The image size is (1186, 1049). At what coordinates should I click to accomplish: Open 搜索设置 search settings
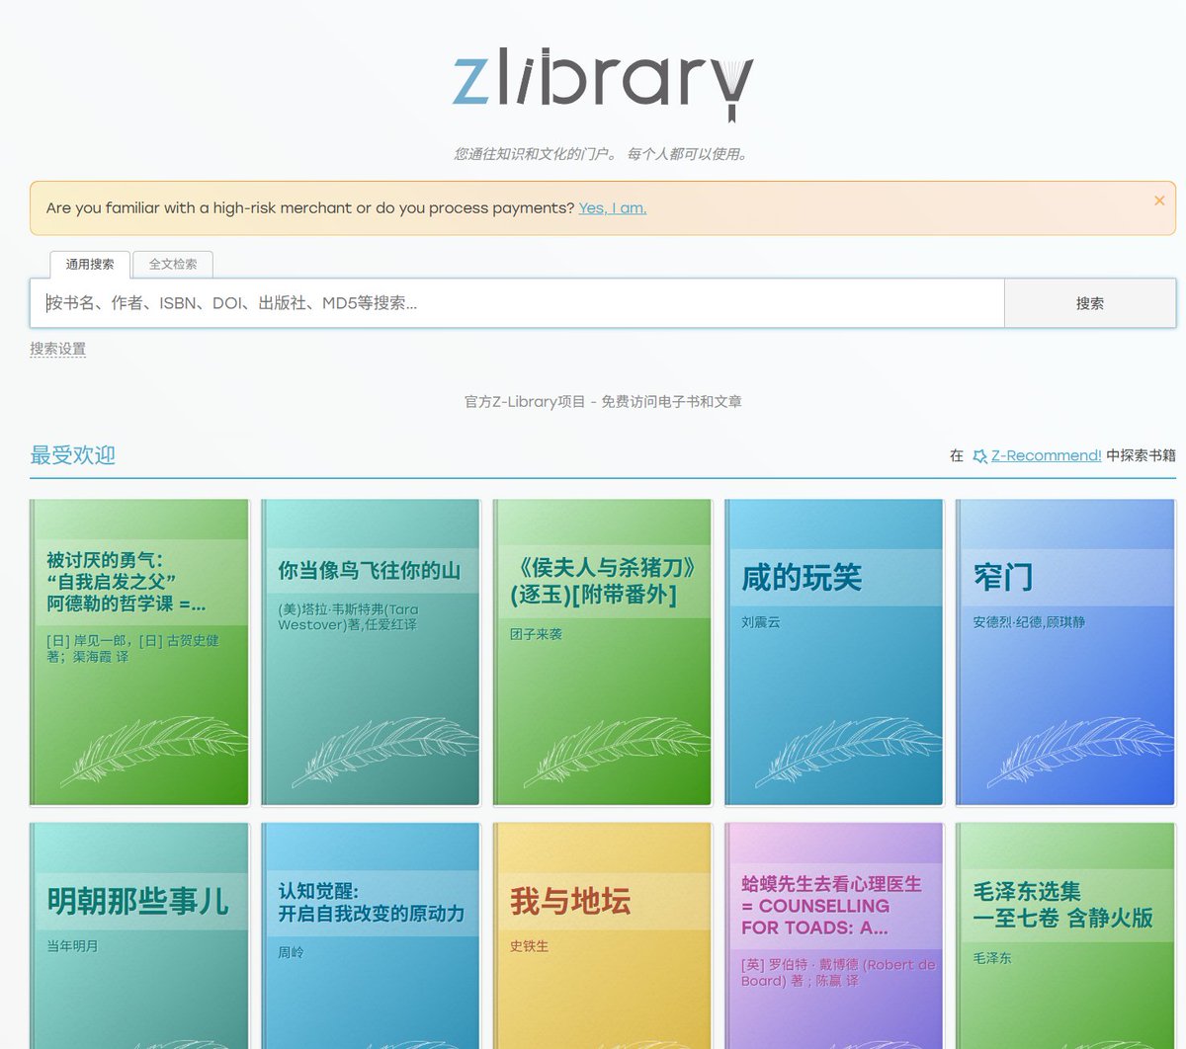(x=57, y=349)
